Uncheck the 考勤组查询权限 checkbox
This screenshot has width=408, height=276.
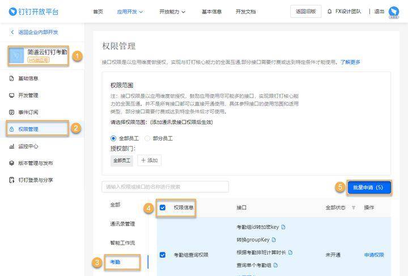[163, 255]
